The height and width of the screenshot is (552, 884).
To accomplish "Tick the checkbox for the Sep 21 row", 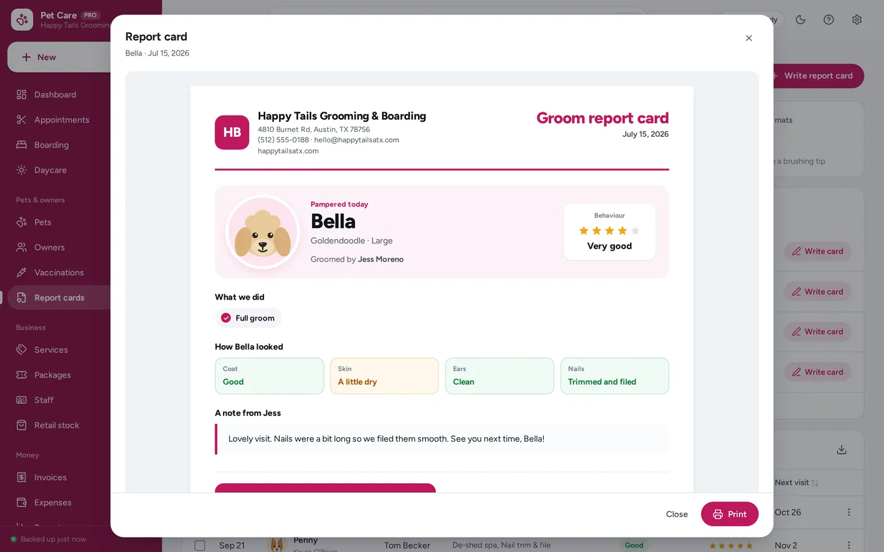I will pyautogui.click(x=200, y=545).
